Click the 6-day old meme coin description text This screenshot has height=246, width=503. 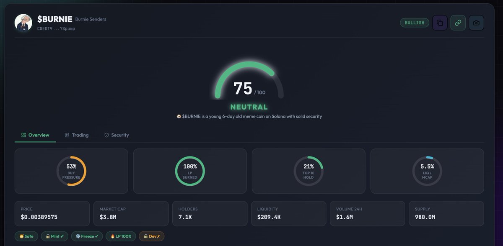pyautogui.click(x=249, y=116)
